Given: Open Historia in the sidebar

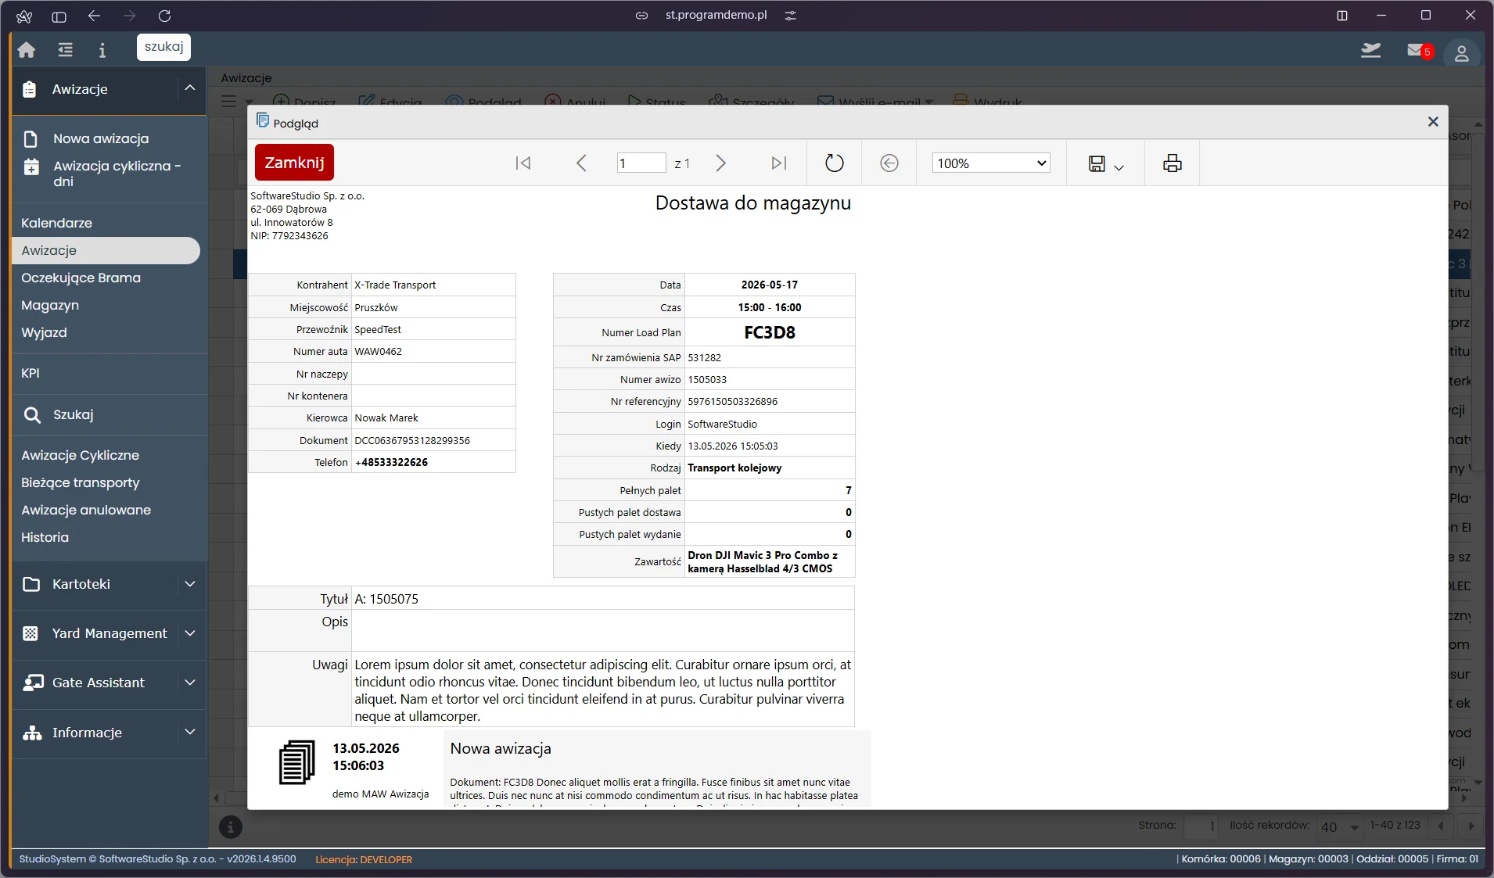Looking at the screenshot, I should point(45,537).
